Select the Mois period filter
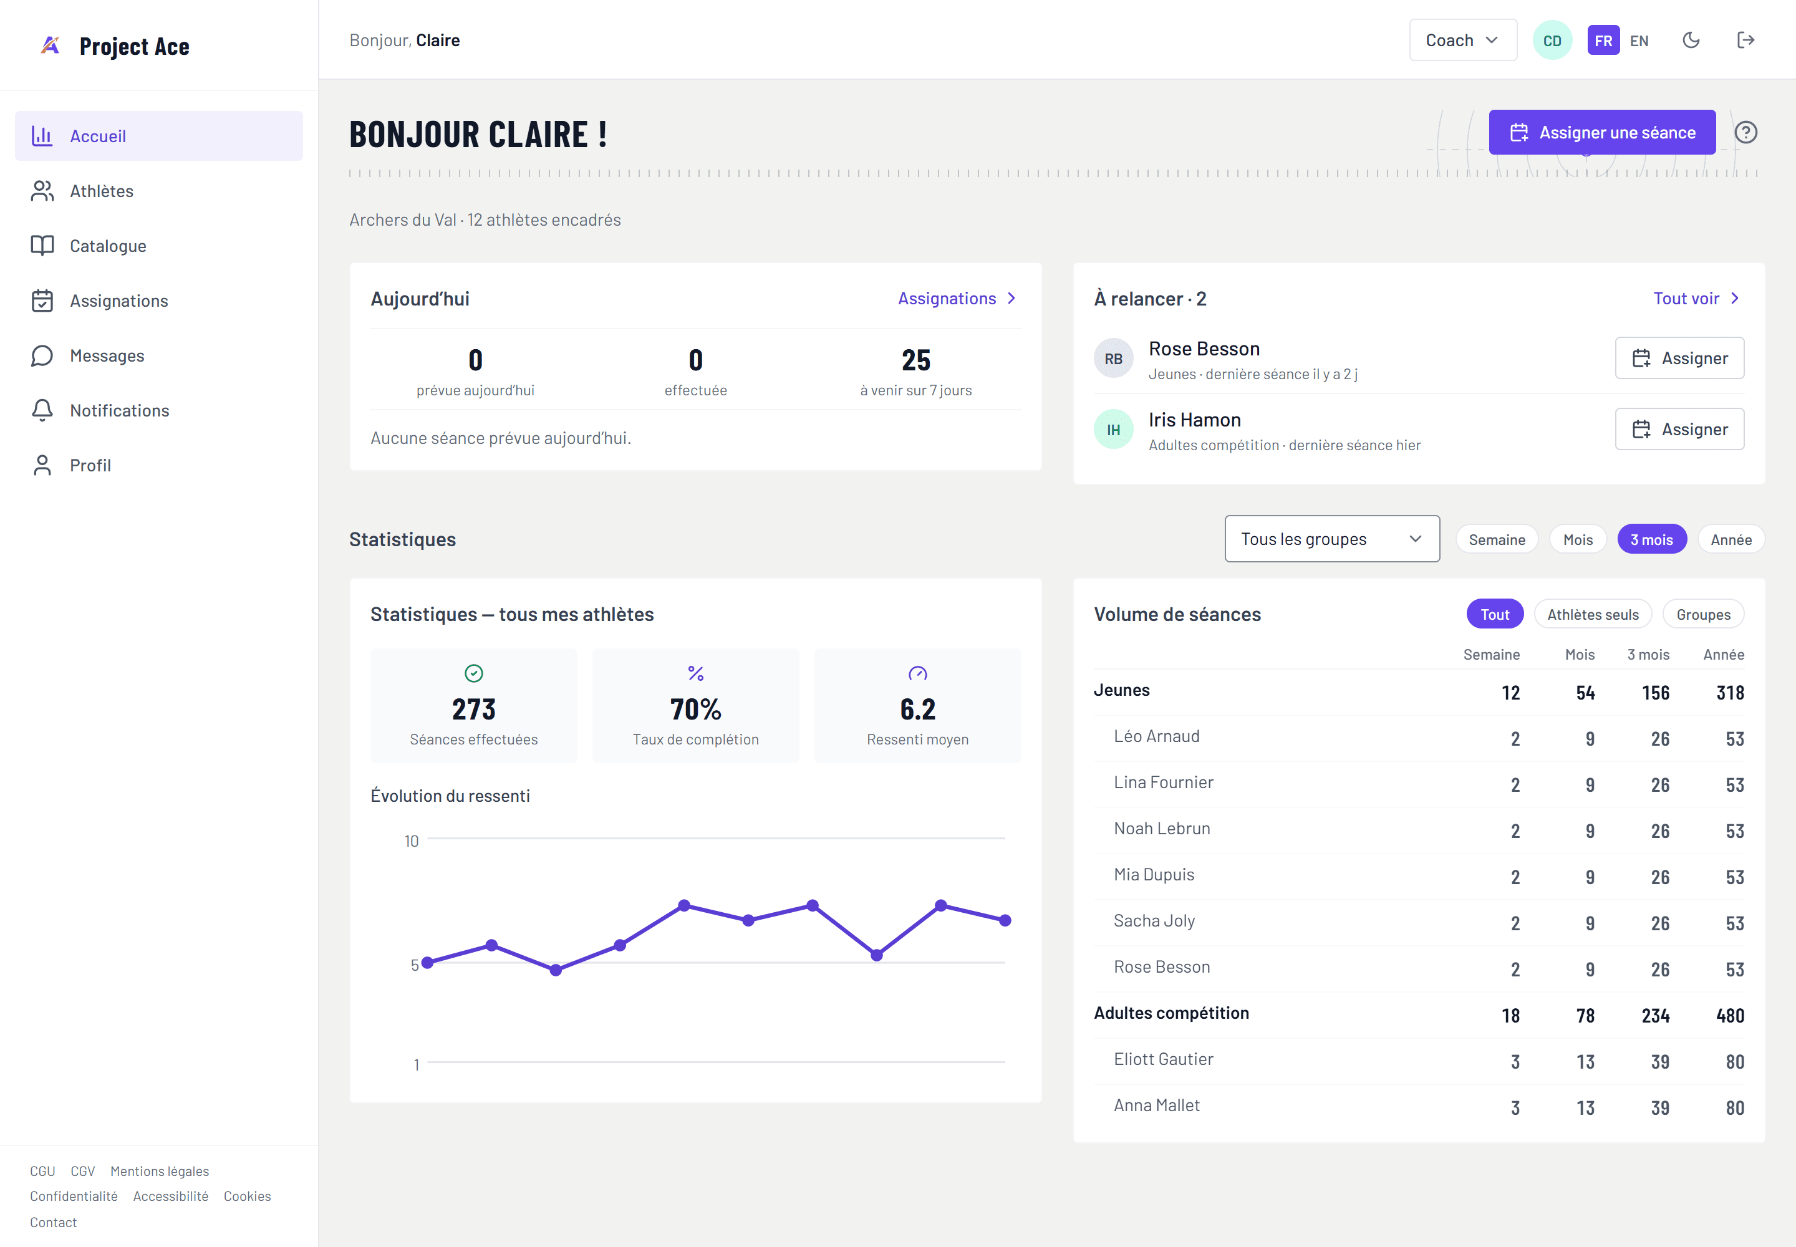 1577,539
